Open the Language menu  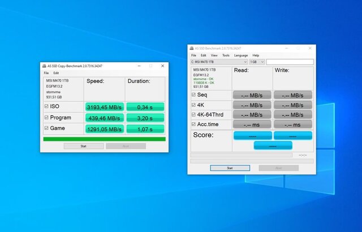240,55
